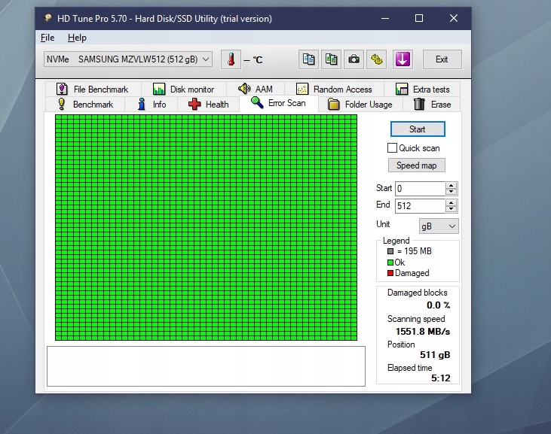Screen dimensions: 551x434
Task: Decrease the End value with down arrow
Action: 451,208
